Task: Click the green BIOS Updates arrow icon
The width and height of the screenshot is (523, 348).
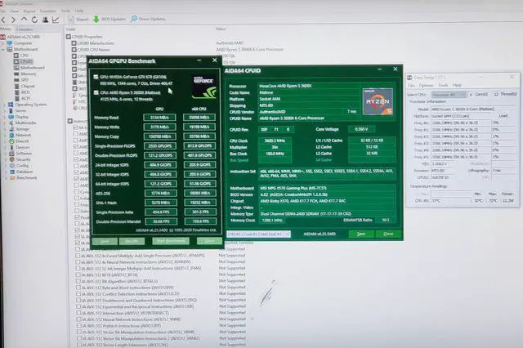Action: [x=96, y=19]
